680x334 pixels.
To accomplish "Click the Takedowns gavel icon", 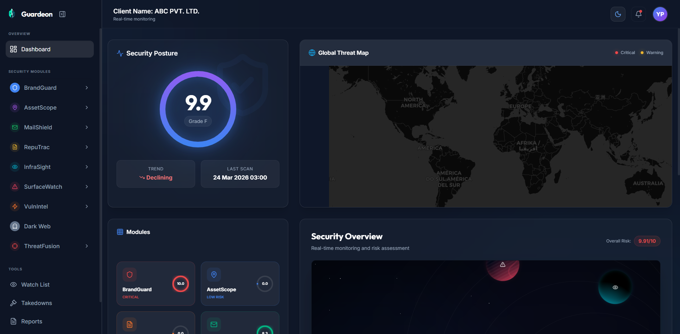I will [13, 303].
